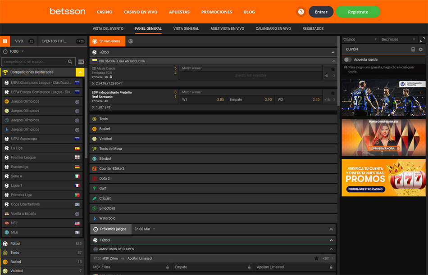Switch to the VISTA GENERAL tab

(186, 28)
